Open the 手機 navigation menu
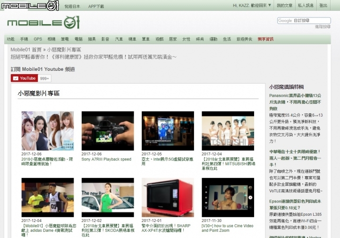 point(24,39)
